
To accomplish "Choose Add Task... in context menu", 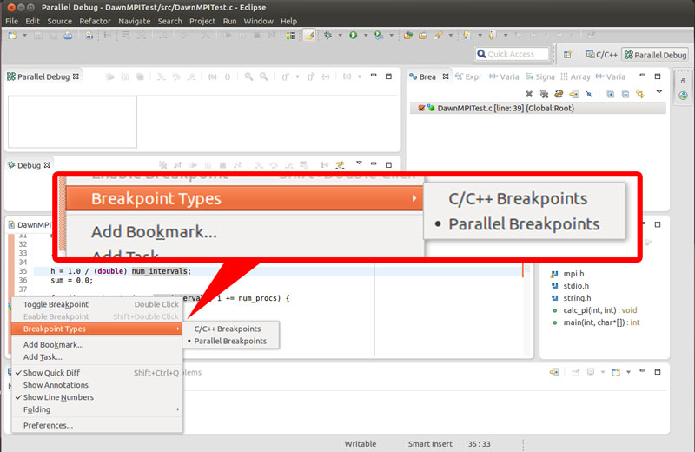I will click(x=97, y=357).
